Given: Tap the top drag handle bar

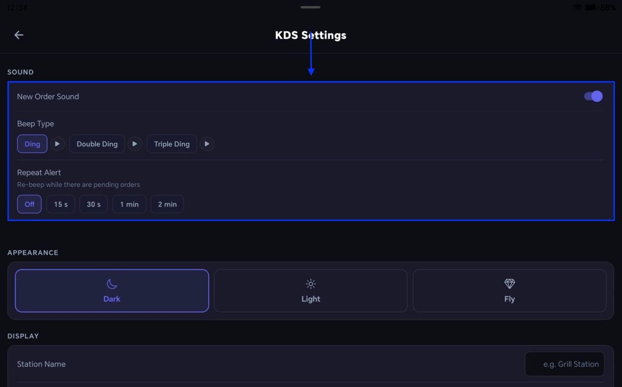Looking at the screenshot, I should coord(311,7).
